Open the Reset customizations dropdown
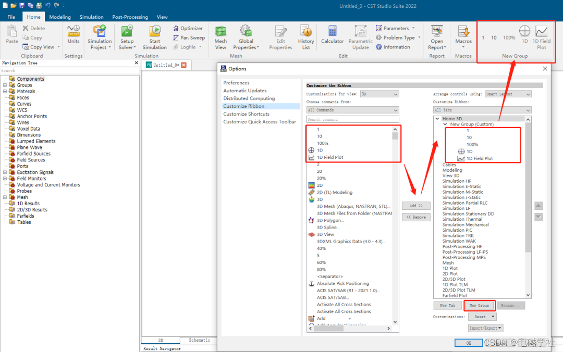 (482, 317)
